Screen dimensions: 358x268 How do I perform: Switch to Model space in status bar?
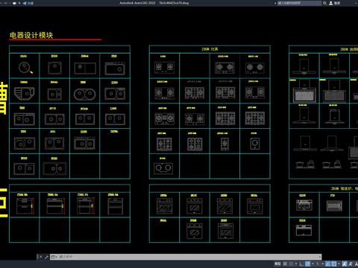277,264
